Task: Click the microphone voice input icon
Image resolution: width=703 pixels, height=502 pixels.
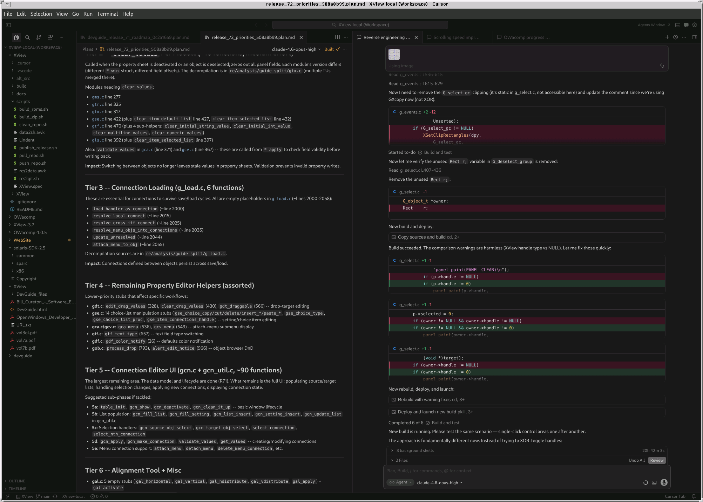Action: coord(664,482)
